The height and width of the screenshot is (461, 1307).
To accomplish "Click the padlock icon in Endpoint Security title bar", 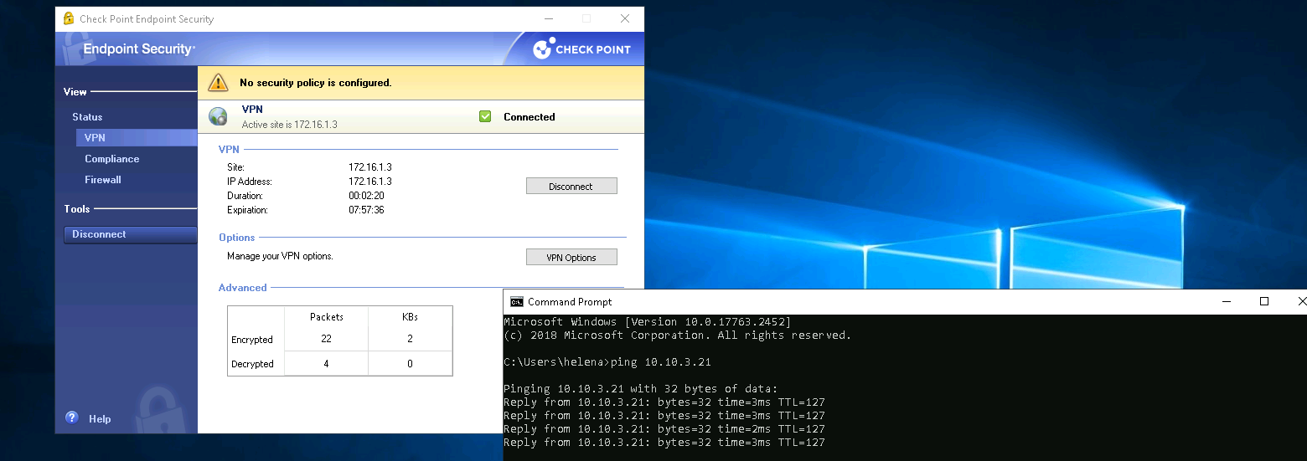I will pos(69,18).
